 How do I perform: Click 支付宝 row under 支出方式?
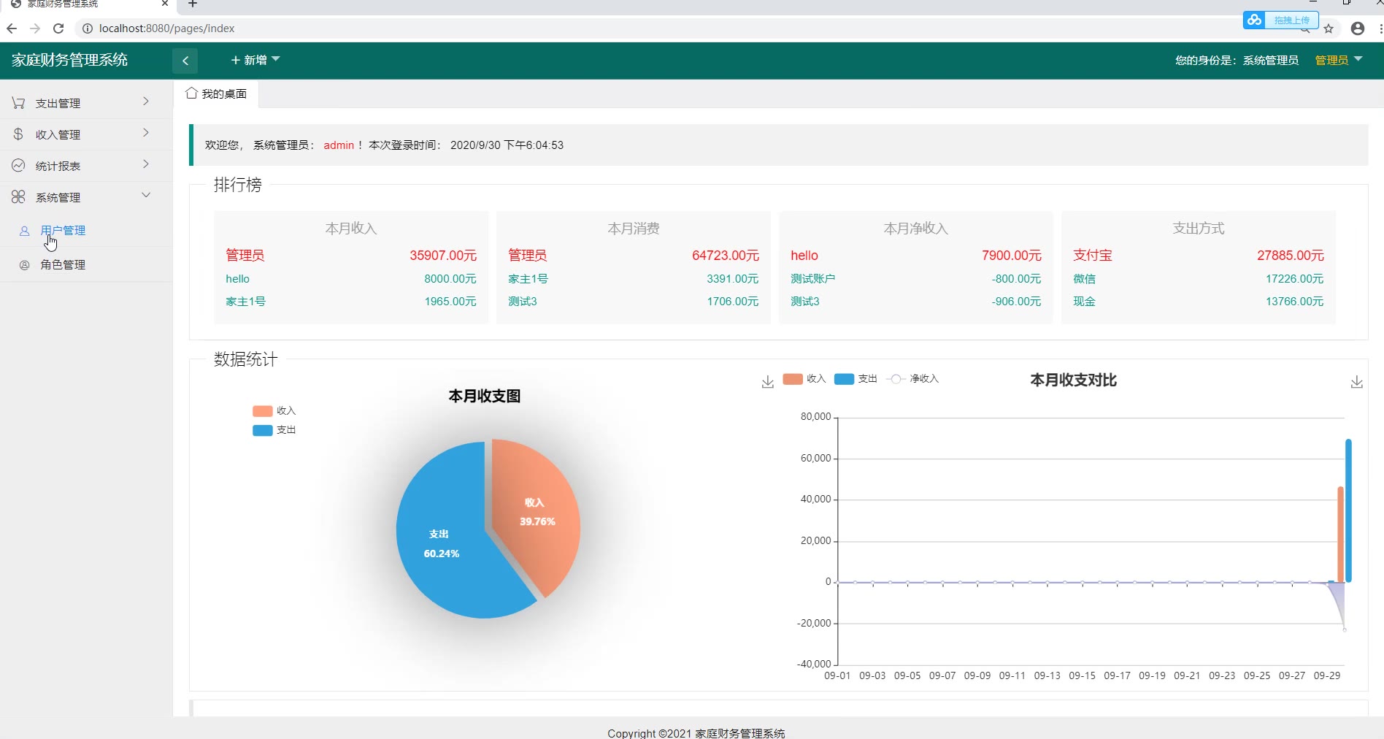1199,256
